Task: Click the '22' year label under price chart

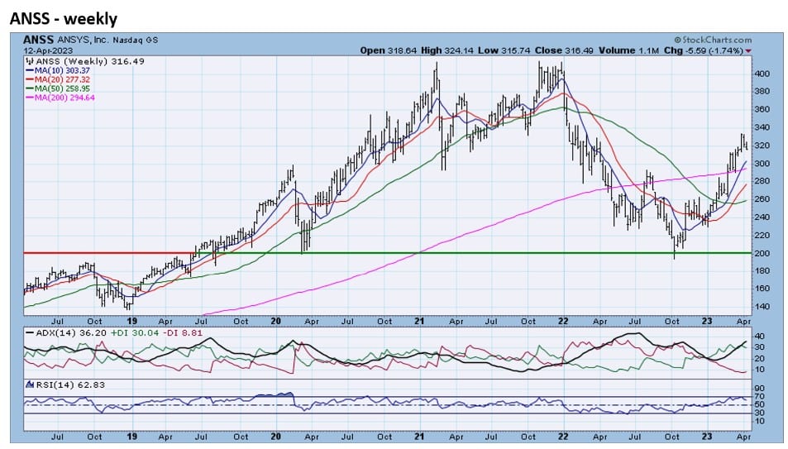Action: pos(563,322)
